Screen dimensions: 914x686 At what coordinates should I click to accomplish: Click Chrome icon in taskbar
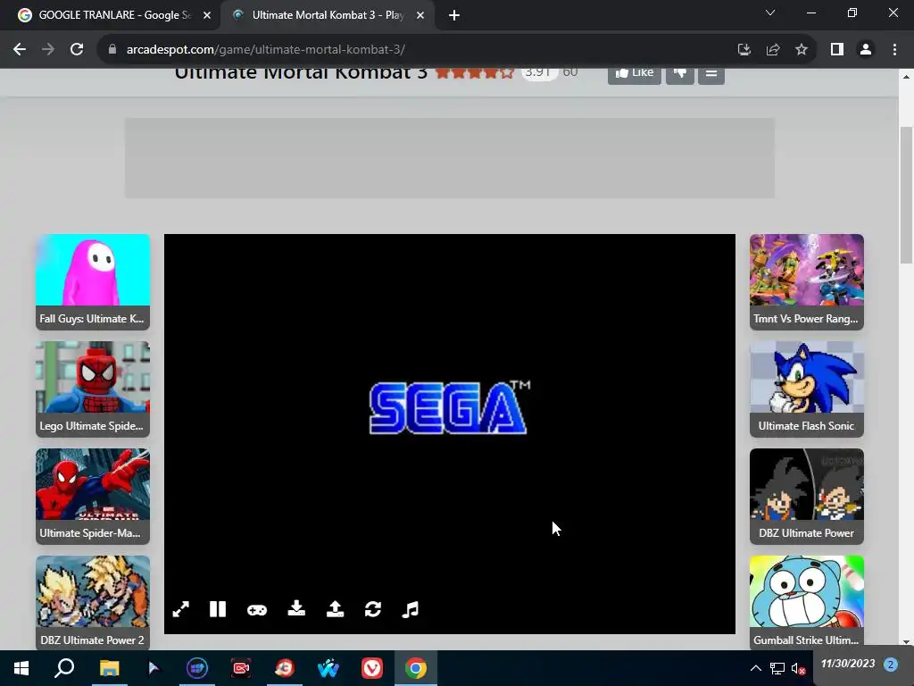point(416,668)
